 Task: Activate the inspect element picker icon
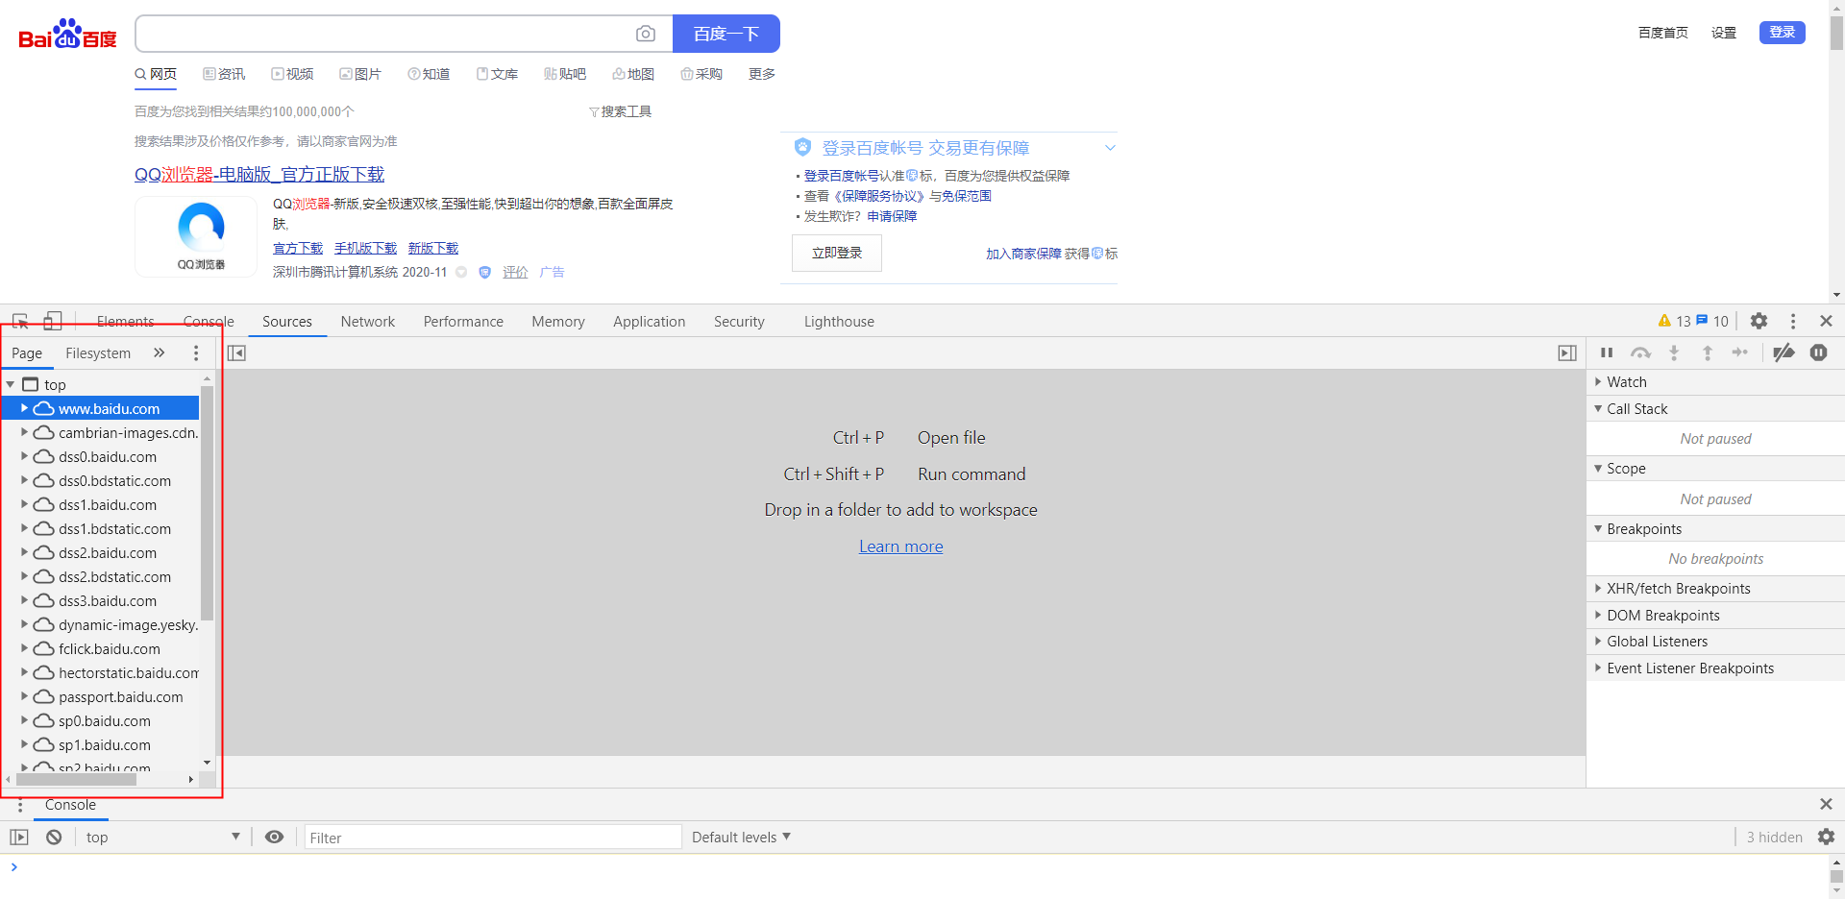20,321
